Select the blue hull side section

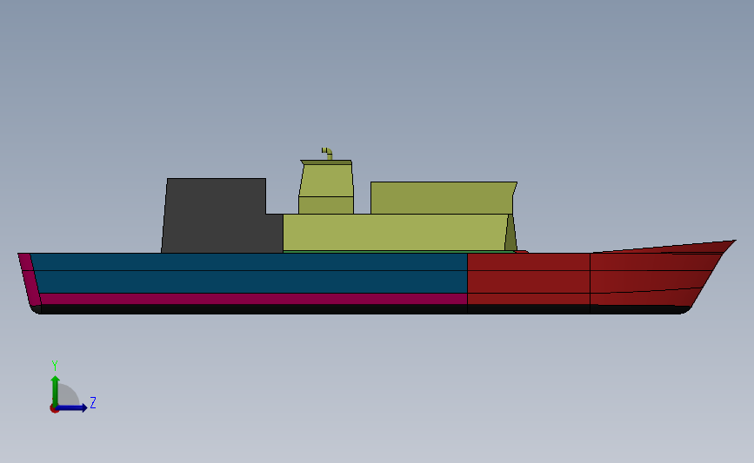point(250,273)
